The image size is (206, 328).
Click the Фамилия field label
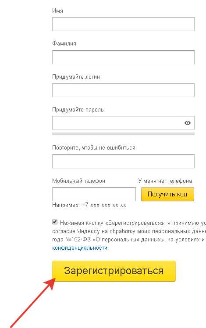click(64, 43)
